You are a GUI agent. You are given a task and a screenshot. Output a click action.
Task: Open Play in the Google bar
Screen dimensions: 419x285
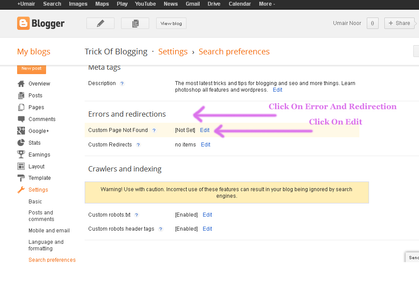click(122, 4)
